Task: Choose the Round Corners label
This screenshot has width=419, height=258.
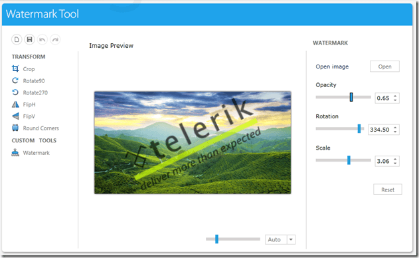Action: [41, 128]
